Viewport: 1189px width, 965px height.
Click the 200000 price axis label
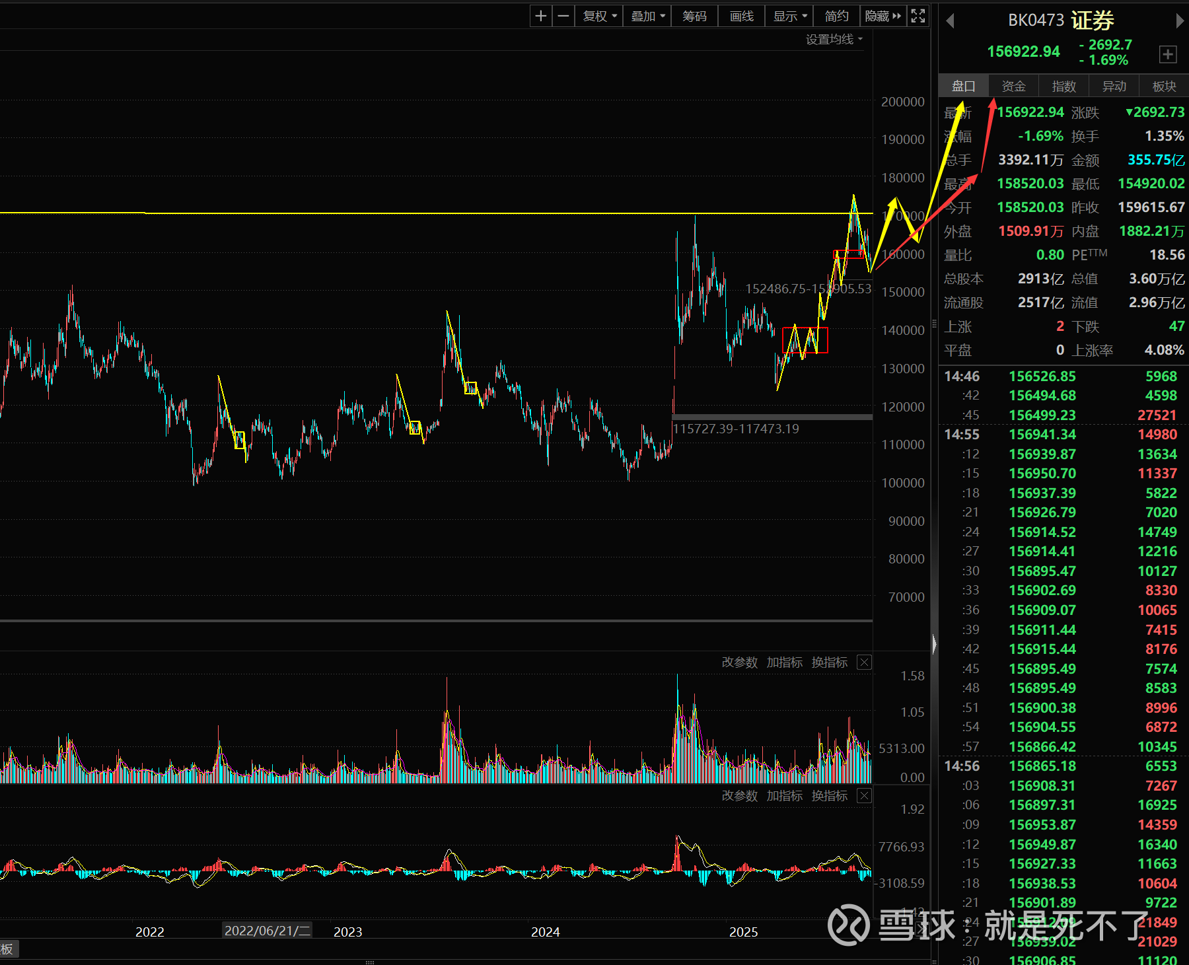coord(902,102)
